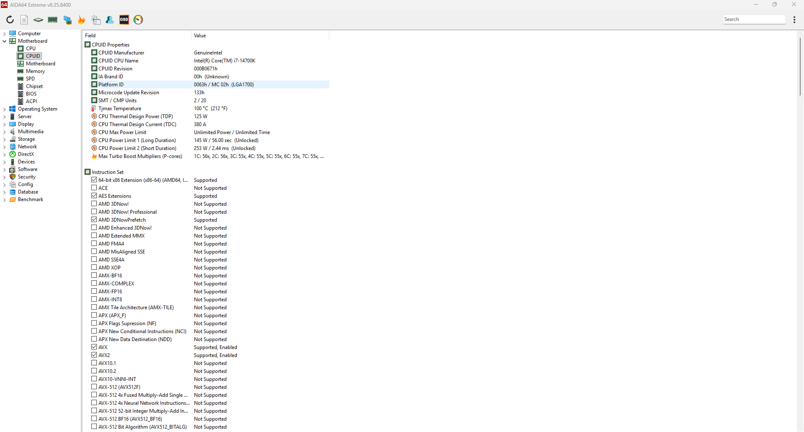Viewport: 804px width, 432px height.
Task: Open the Config tree category
Action: [25, 184]
